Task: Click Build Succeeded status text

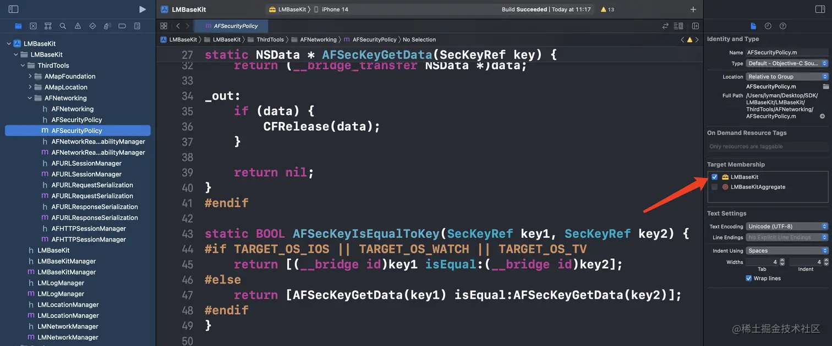Action: [x=524, y=9]
